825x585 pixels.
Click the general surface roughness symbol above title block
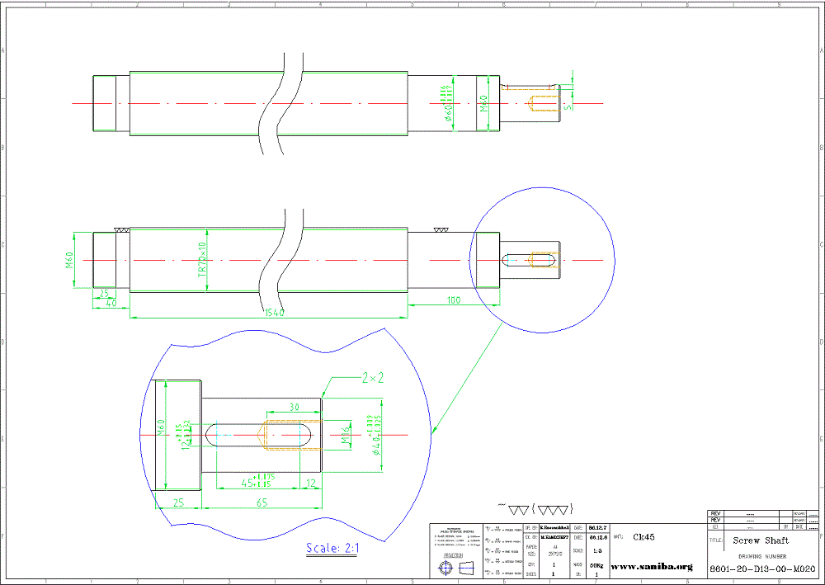coord(535,509)
